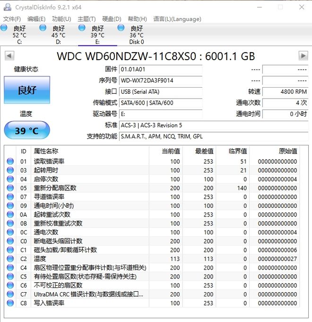Click status orb for 04 启停次数
Image resolution: width=312 pixels, height=322 pixels.
click(x=10, y=179)
